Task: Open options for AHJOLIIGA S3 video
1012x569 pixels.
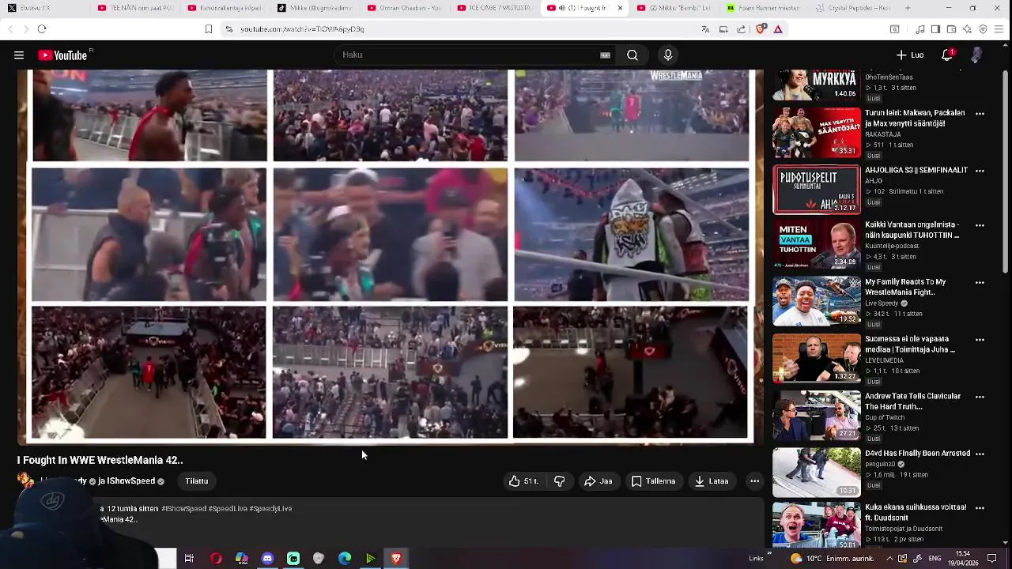Action: (x=980, y=171)
